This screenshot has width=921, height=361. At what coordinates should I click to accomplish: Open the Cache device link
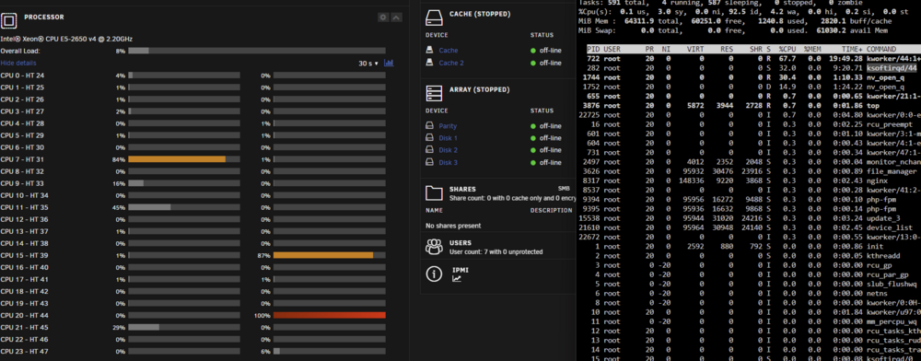(449, 51)
